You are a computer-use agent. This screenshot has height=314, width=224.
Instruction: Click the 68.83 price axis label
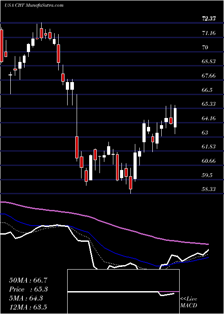click(x=209, y=61)
